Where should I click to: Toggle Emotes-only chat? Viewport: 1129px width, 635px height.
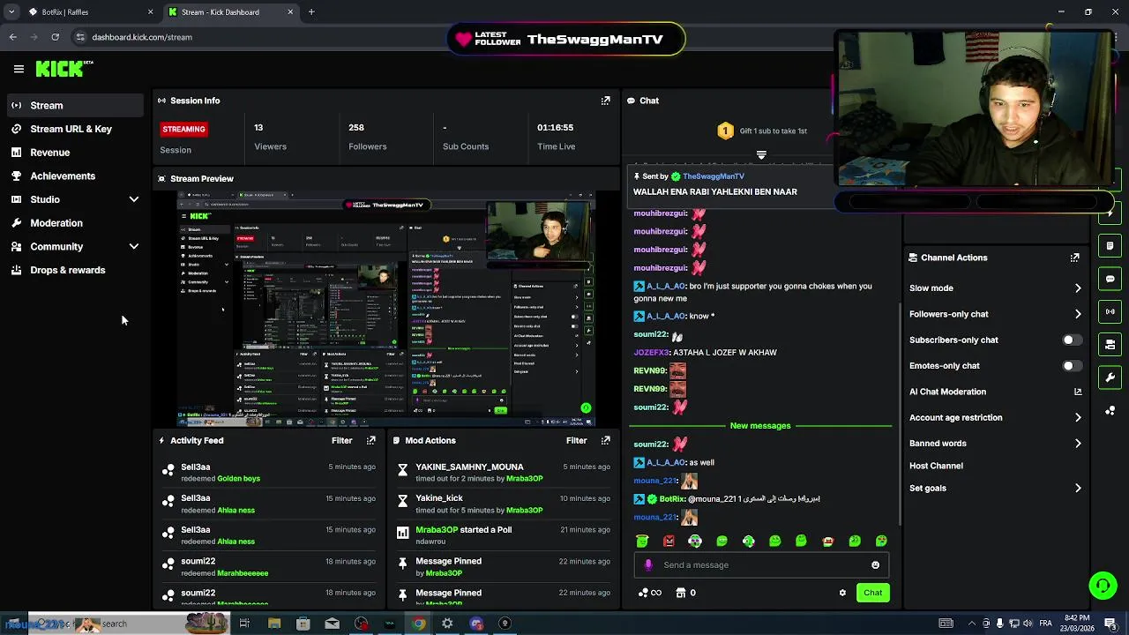pyautogui.click(x=1072, y=366)
